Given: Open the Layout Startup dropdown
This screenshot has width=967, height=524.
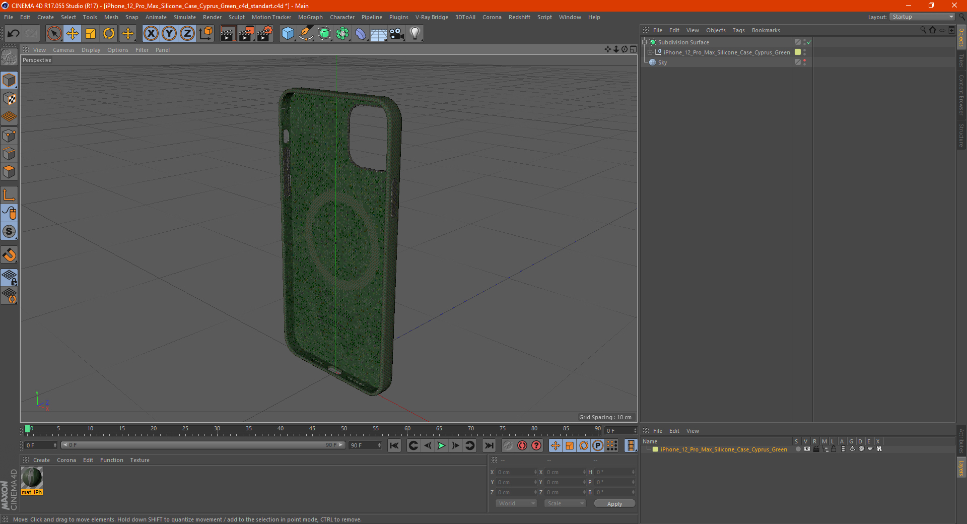Looking at the screenshot, I should pyautogui.click(x=922, y=17).
